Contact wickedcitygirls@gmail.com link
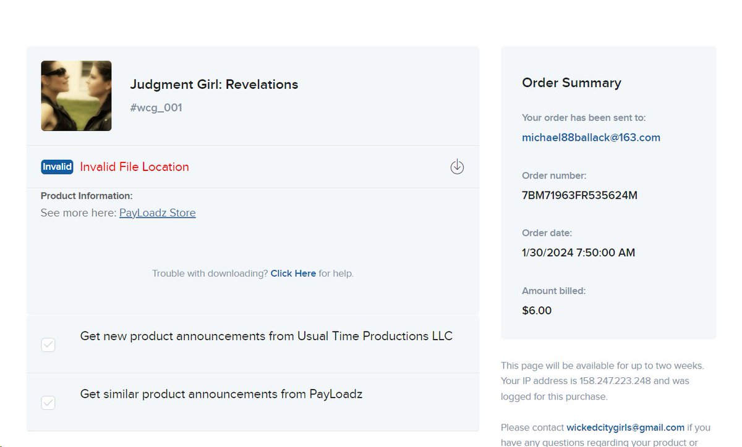 click(x=626, y=427)
